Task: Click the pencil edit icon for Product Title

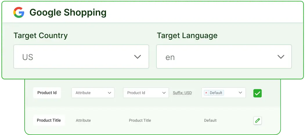Action: (257, 121)
